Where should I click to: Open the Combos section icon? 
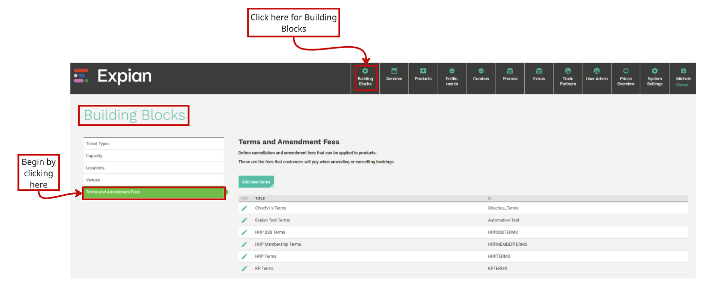point(481,71)
